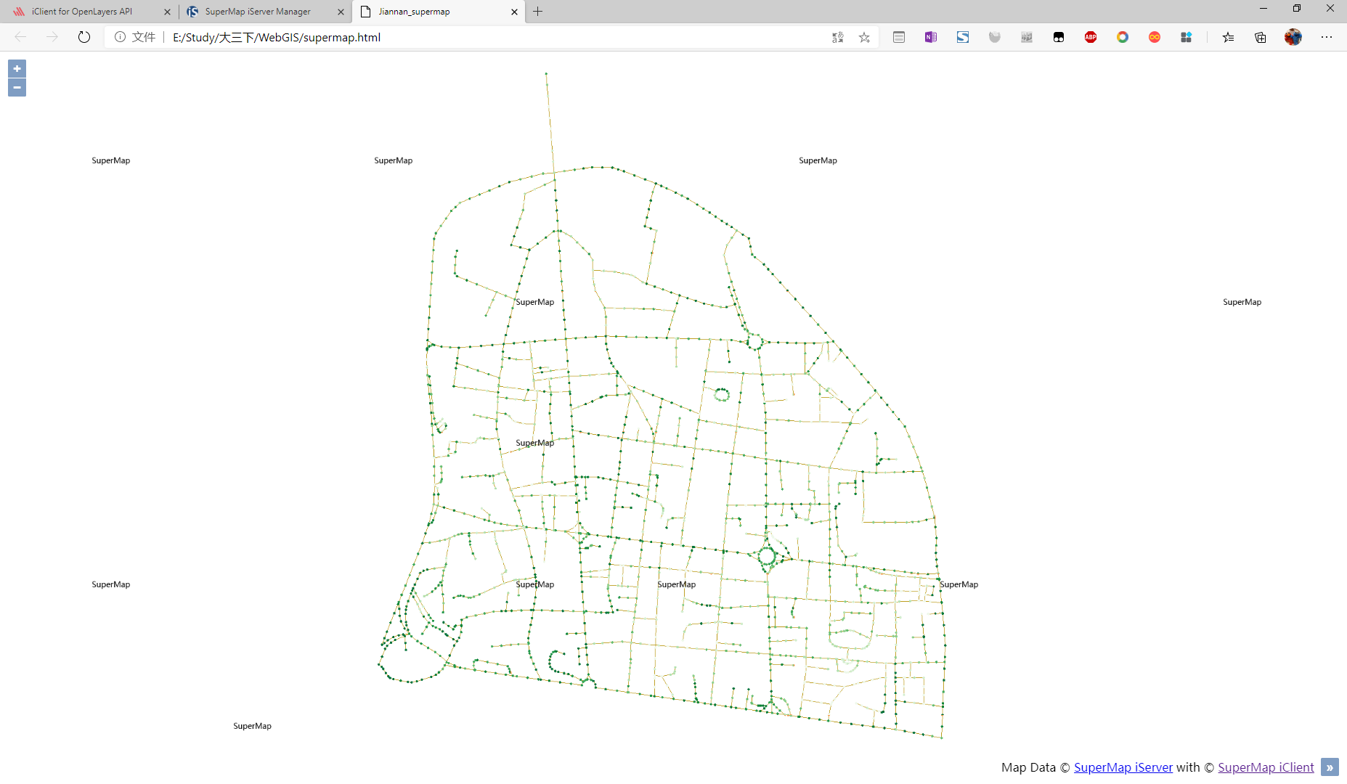Select the Jiannan_supermap tab
1347x784 pixels.
point(414,12)
